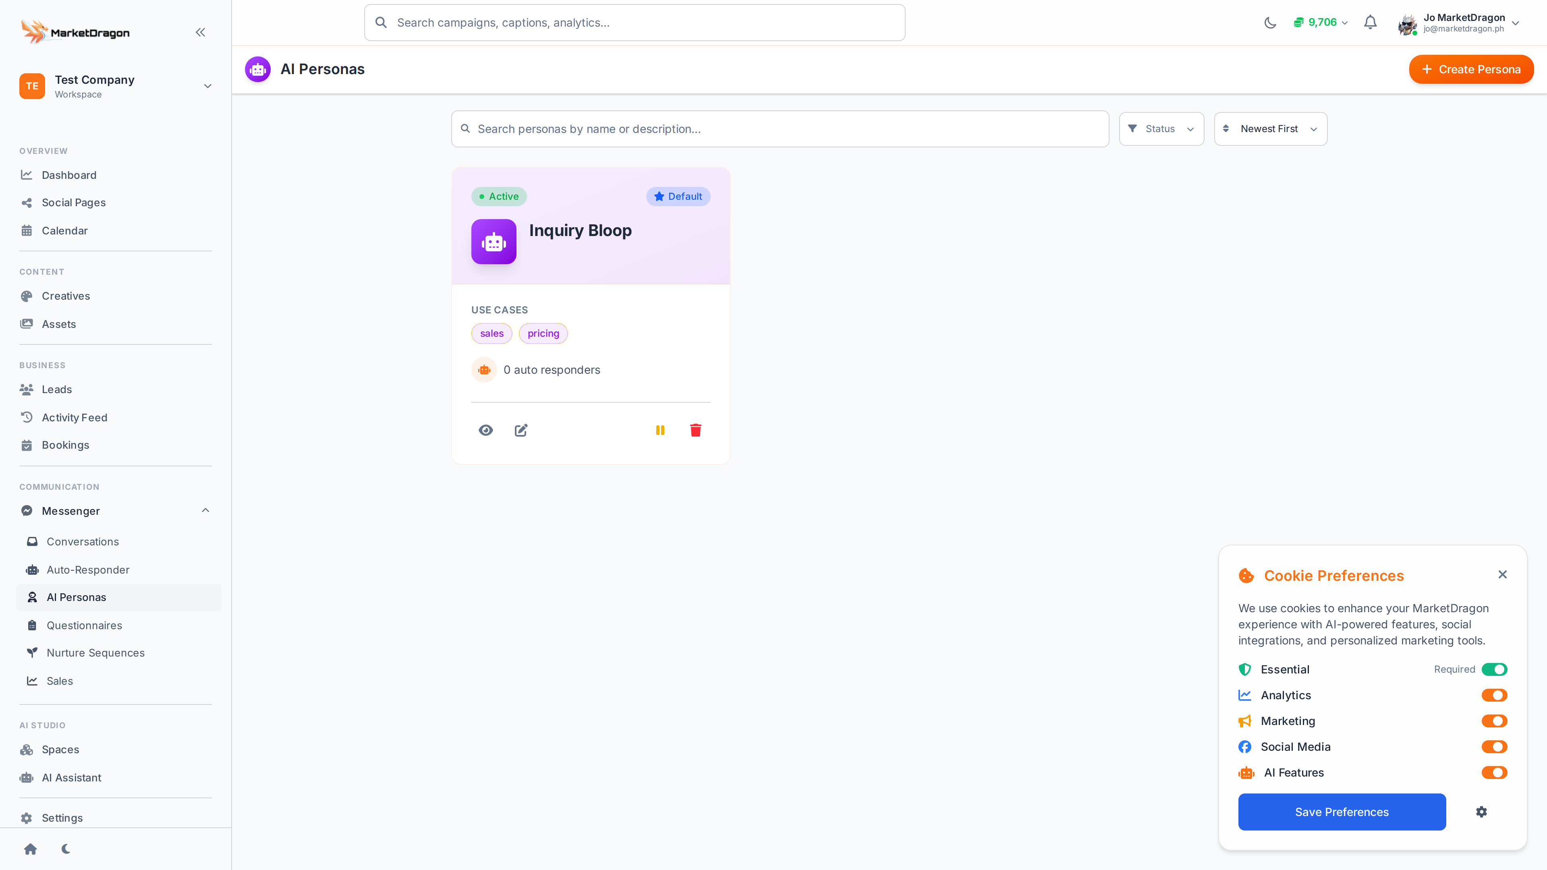Open the Newest First sort dropdown
This screenshot has width=1547, height=870.
point(1271,129)
